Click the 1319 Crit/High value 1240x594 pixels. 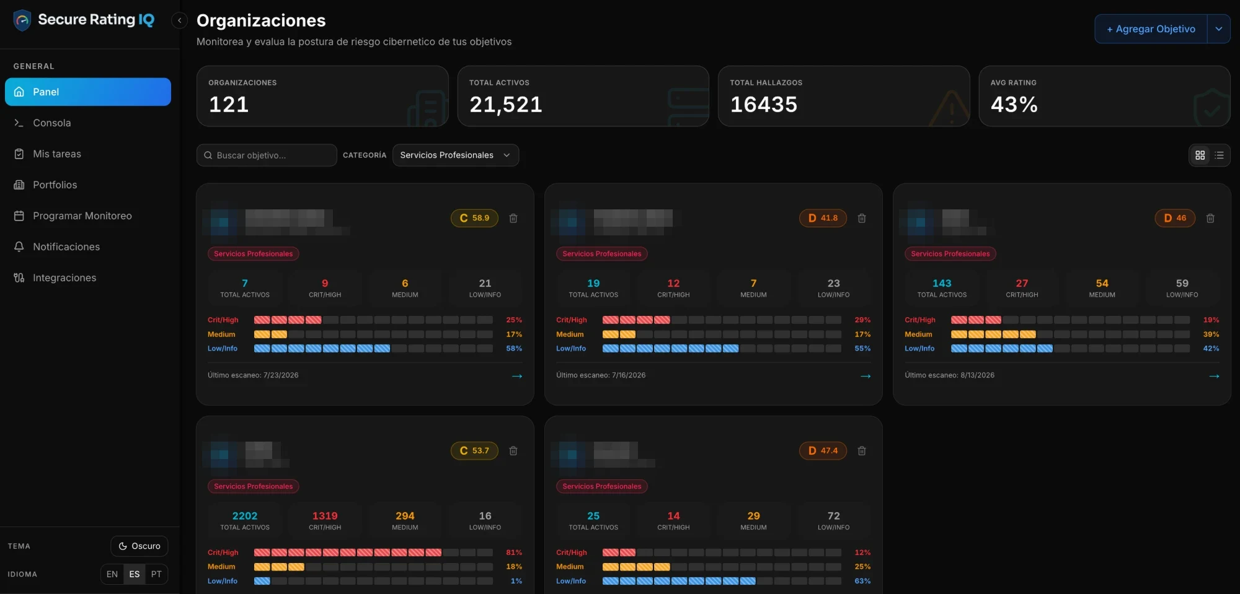(x=325, y=516)
